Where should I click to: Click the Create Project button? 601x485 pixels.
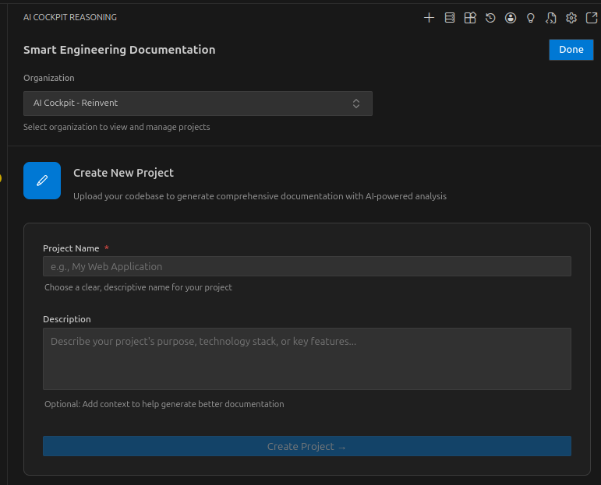[306, 446]
